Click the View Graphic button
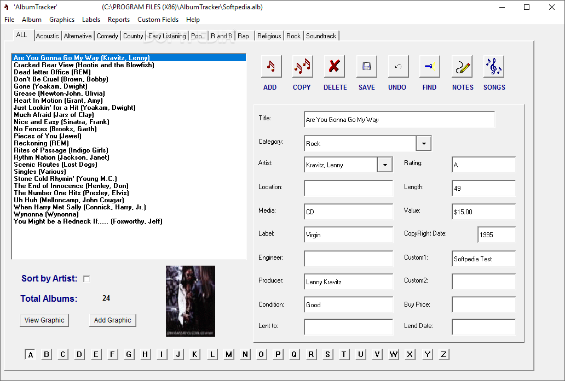 (x=44, y=320)
